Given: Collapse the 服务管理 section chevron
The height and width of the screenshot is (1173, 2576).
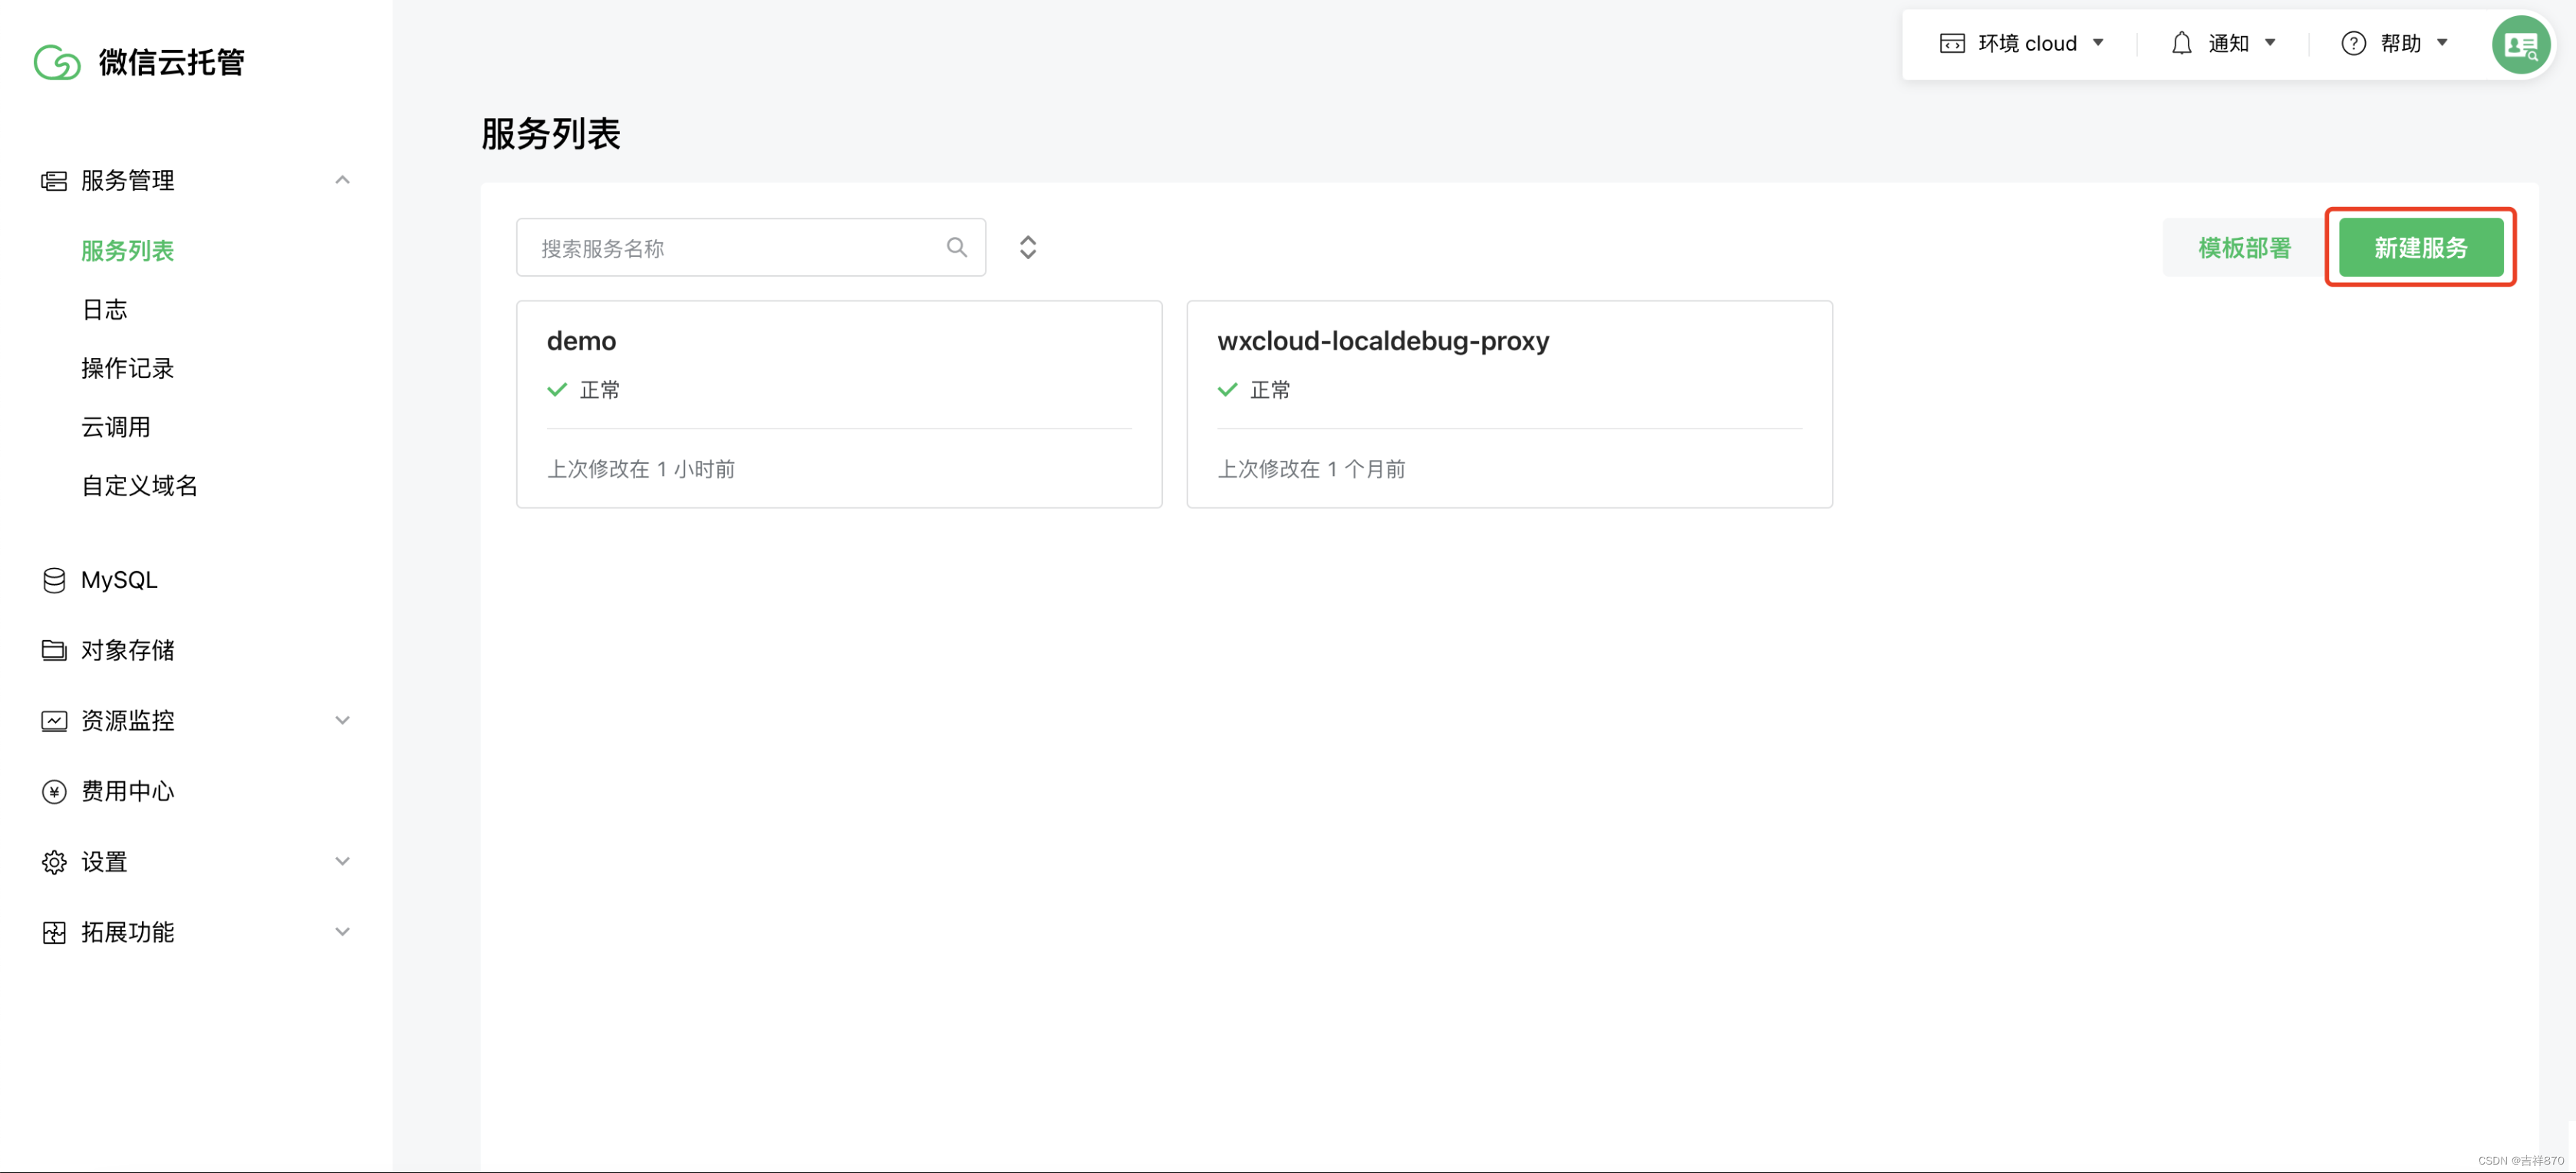Looking at the screenshot, I should (342, 180).
